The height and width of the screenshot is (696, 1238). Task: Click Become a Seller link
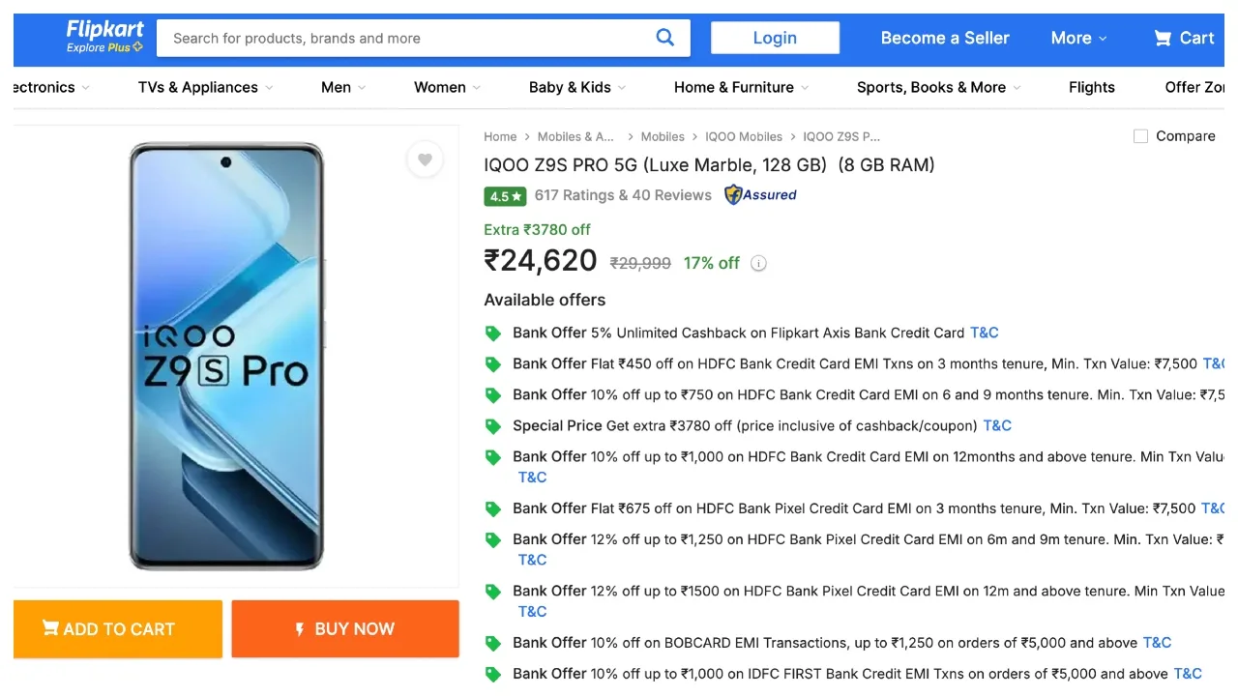coord(945,38)
